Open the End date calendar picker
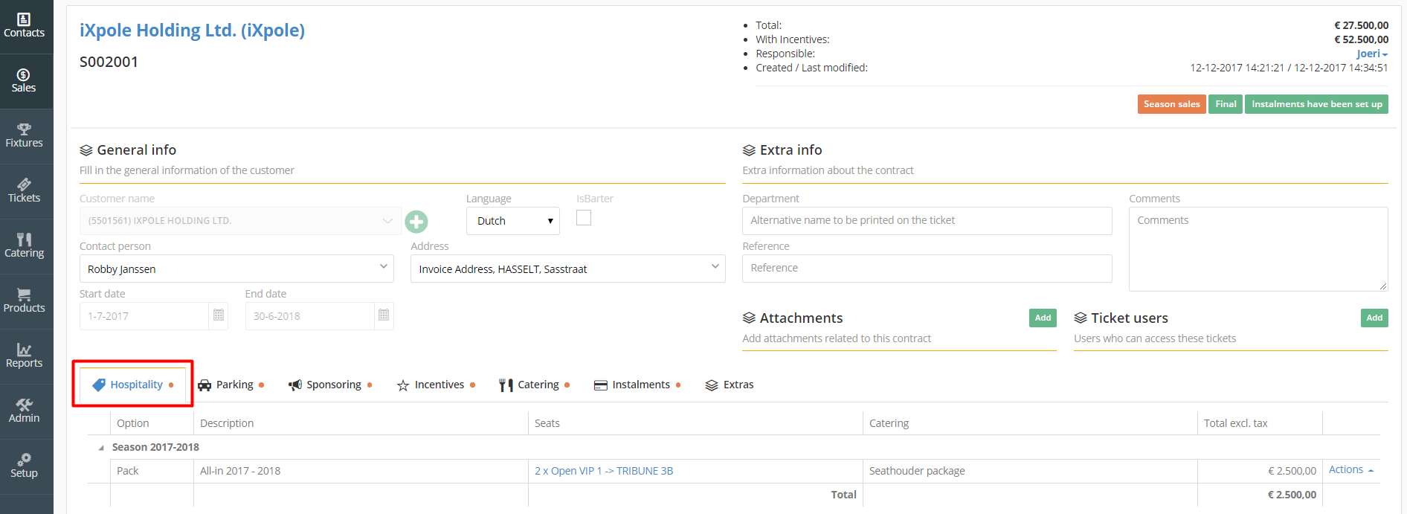1407x514 pixels. click(384, 315)
